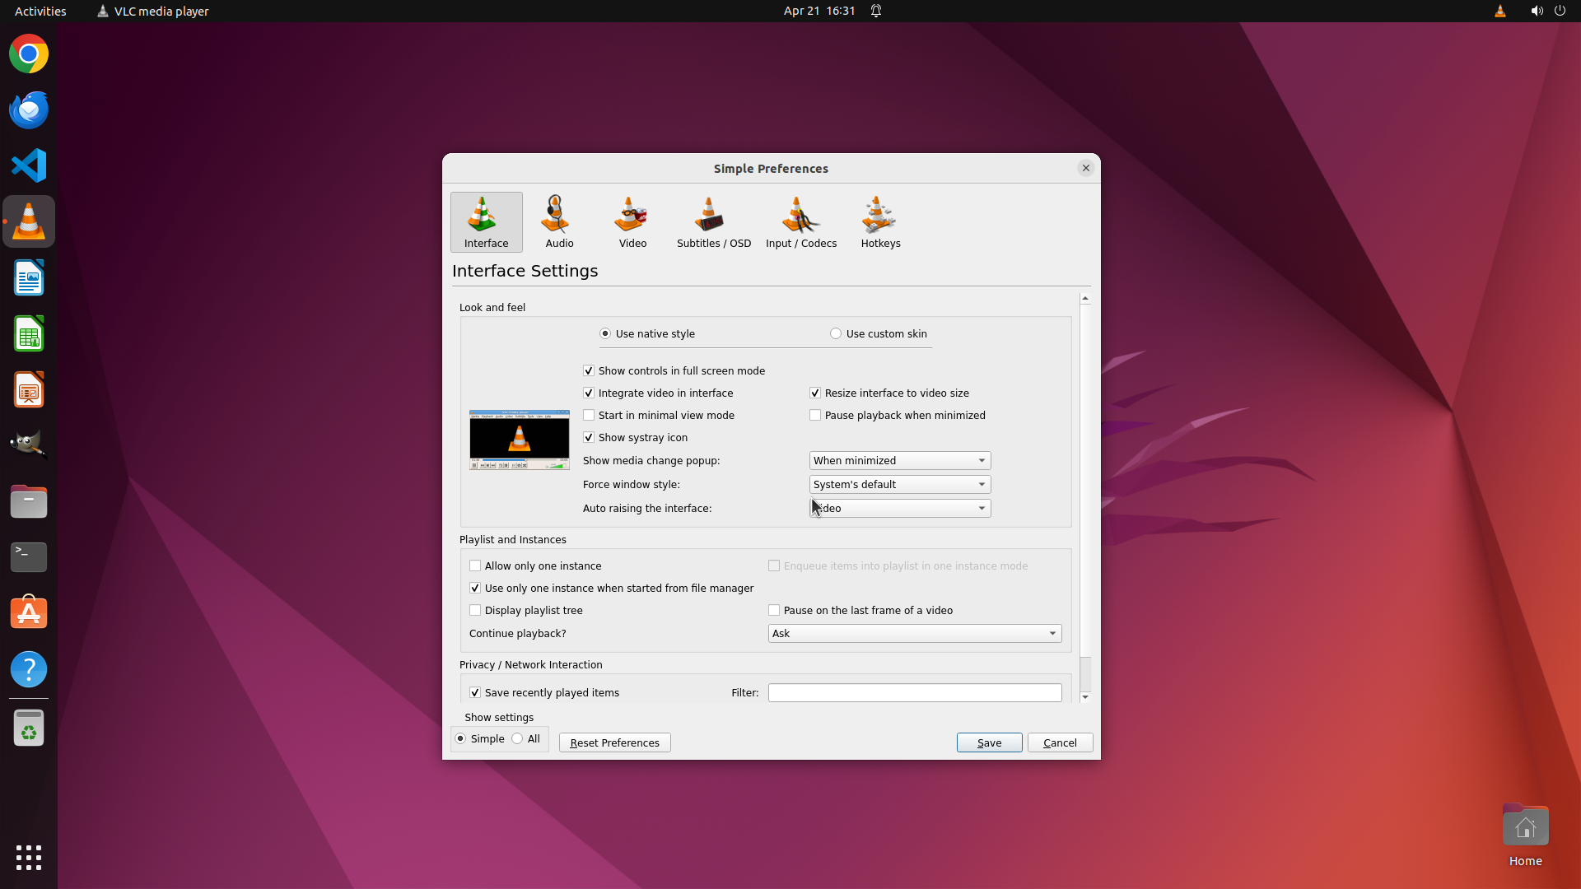Click the recently played Filter input field
This screenshot has width=1581, height=889.
pos(914,693)
